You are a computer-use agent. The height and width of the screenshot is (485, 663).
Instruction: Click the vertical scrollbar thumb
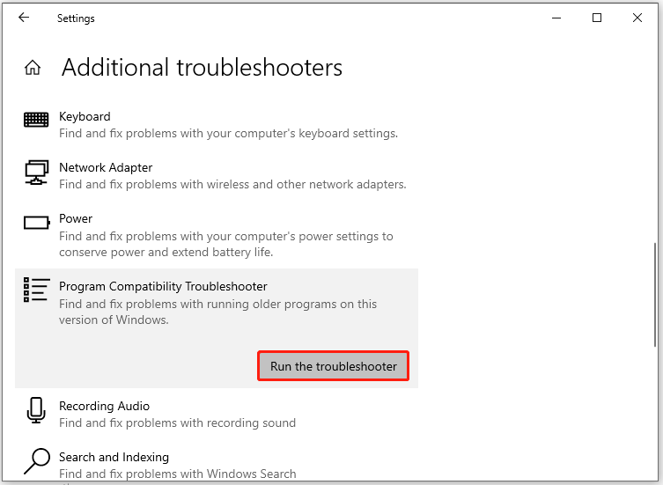click(x=656, y=295)
